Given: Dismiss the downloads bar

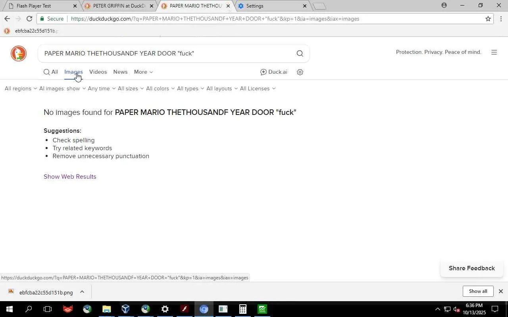Looking at the screenshot, I should point(501,291).
